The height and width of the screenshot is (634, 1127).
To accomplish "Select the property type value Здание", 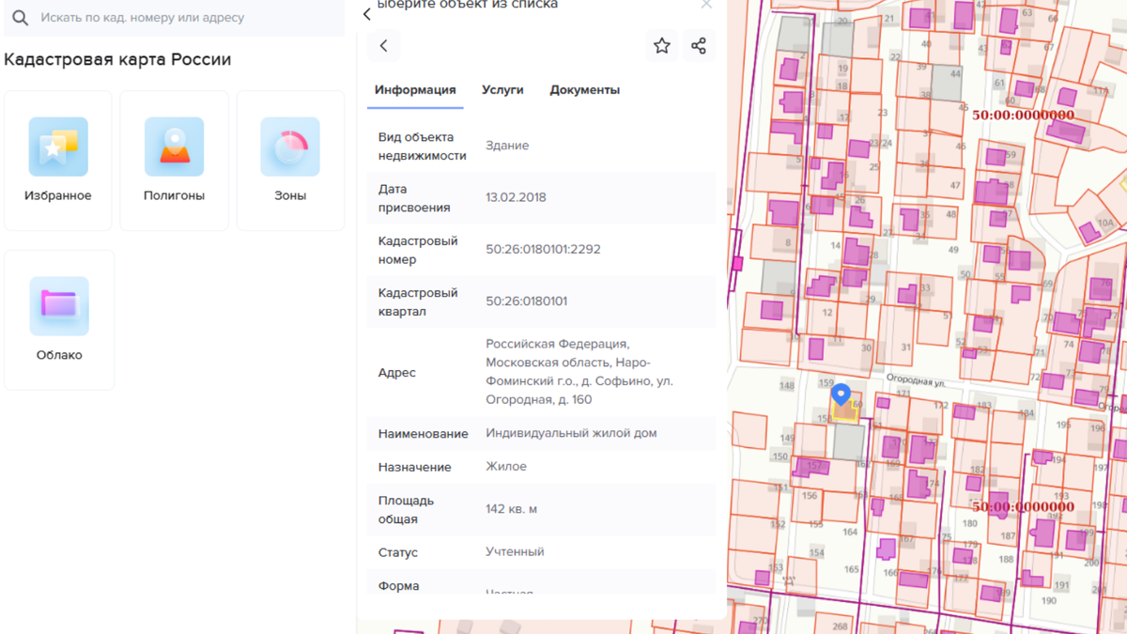I will (x=507, y=146).
